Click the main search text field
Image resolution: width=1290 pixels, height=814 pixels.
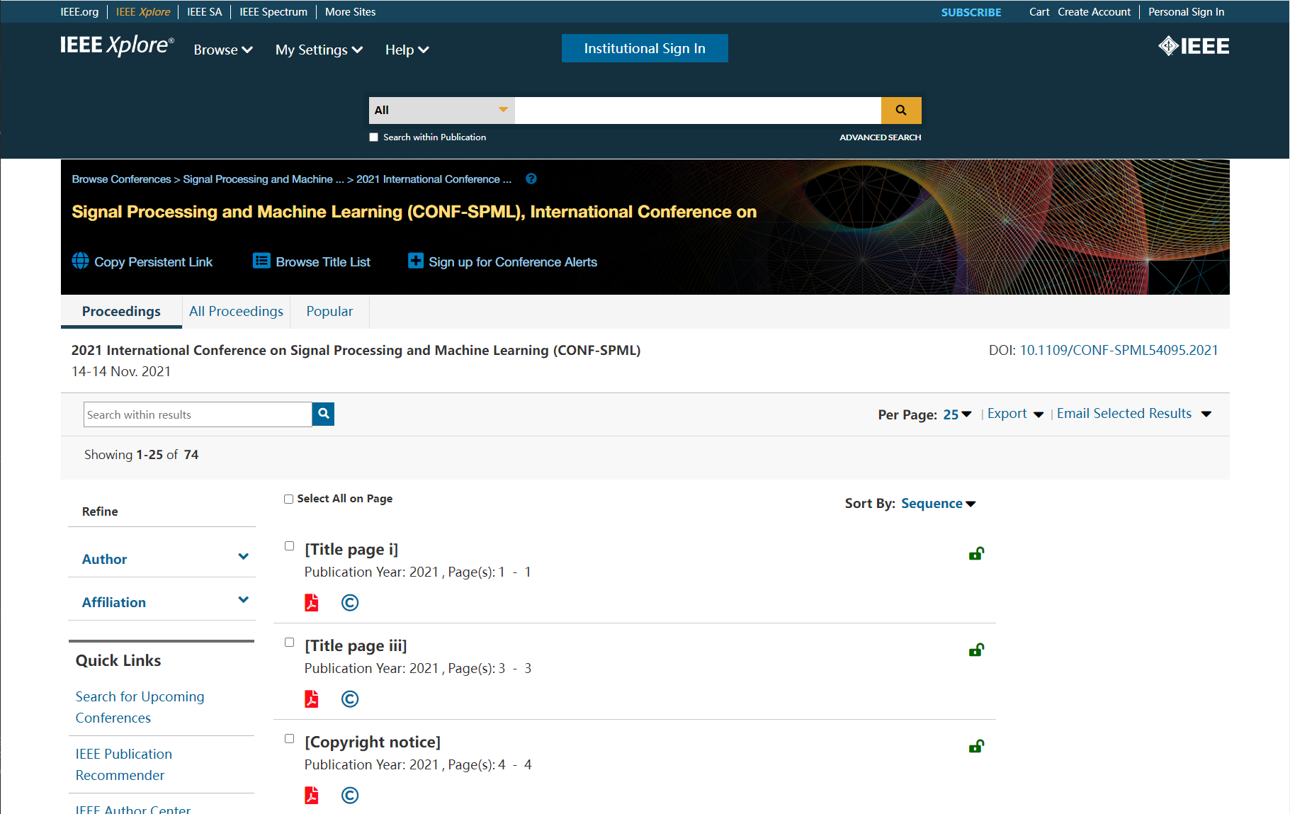(x=698, y=111)
